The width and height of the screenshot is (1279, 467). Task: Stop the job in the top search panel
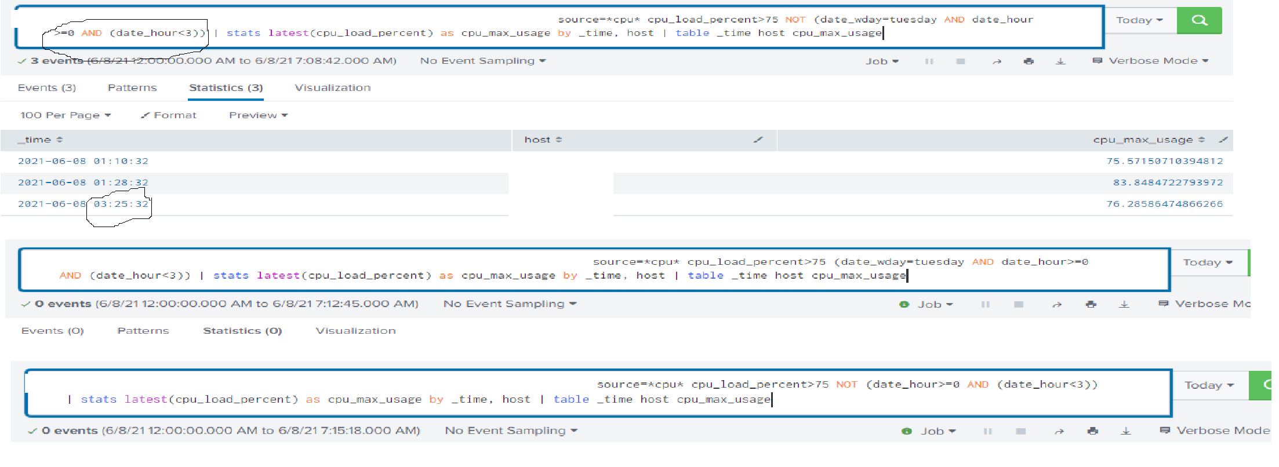(x=961, y=61)
